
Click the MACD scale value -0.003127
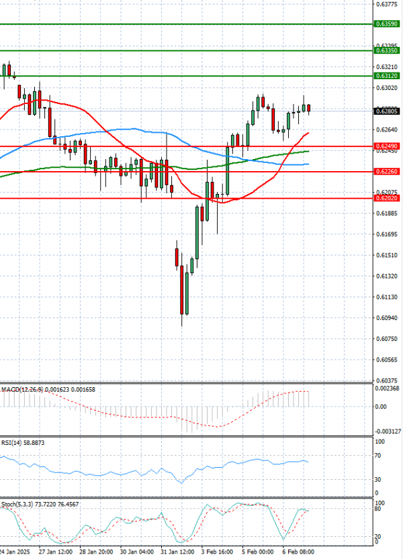pyautogui.click(x=388, y=431)
